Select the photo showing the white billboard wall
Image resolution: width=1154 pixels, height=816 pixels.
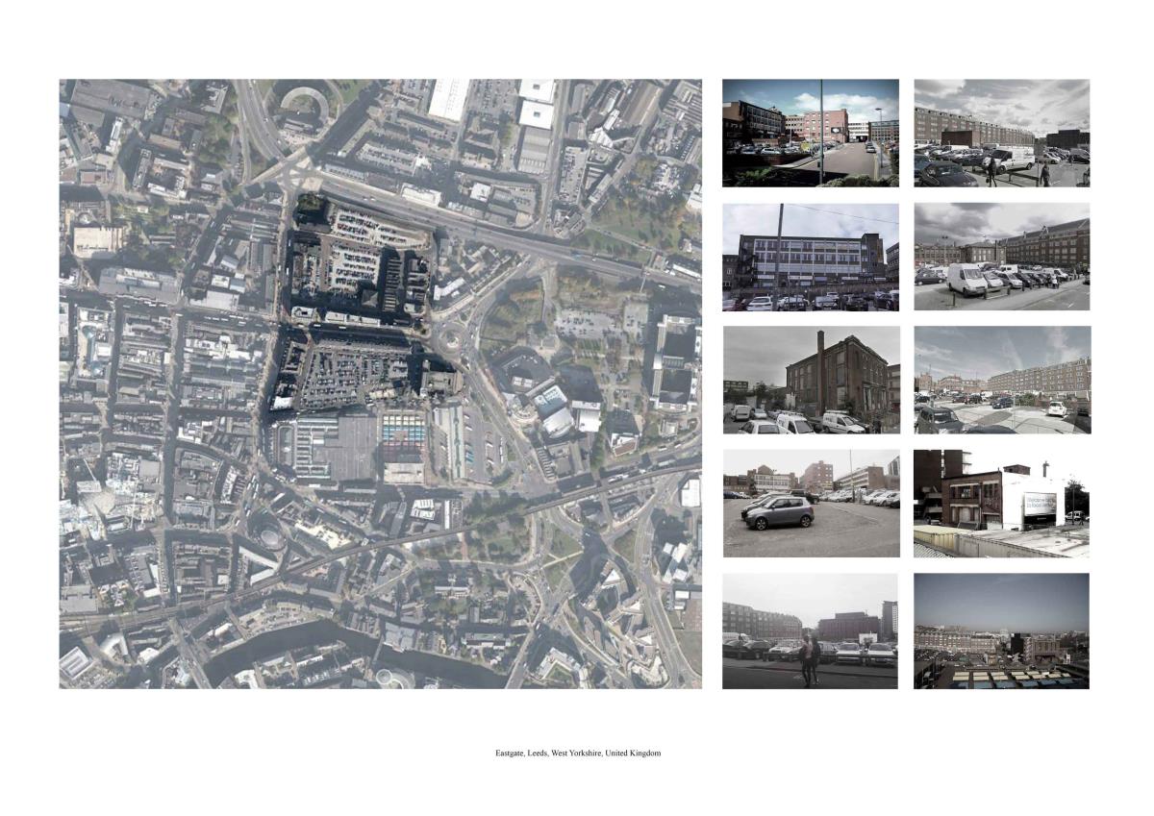point(1001,504)
